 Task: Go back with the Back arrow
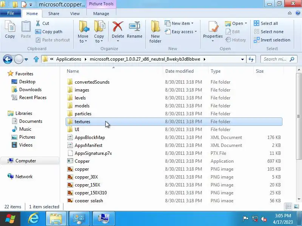pos(8,59)
